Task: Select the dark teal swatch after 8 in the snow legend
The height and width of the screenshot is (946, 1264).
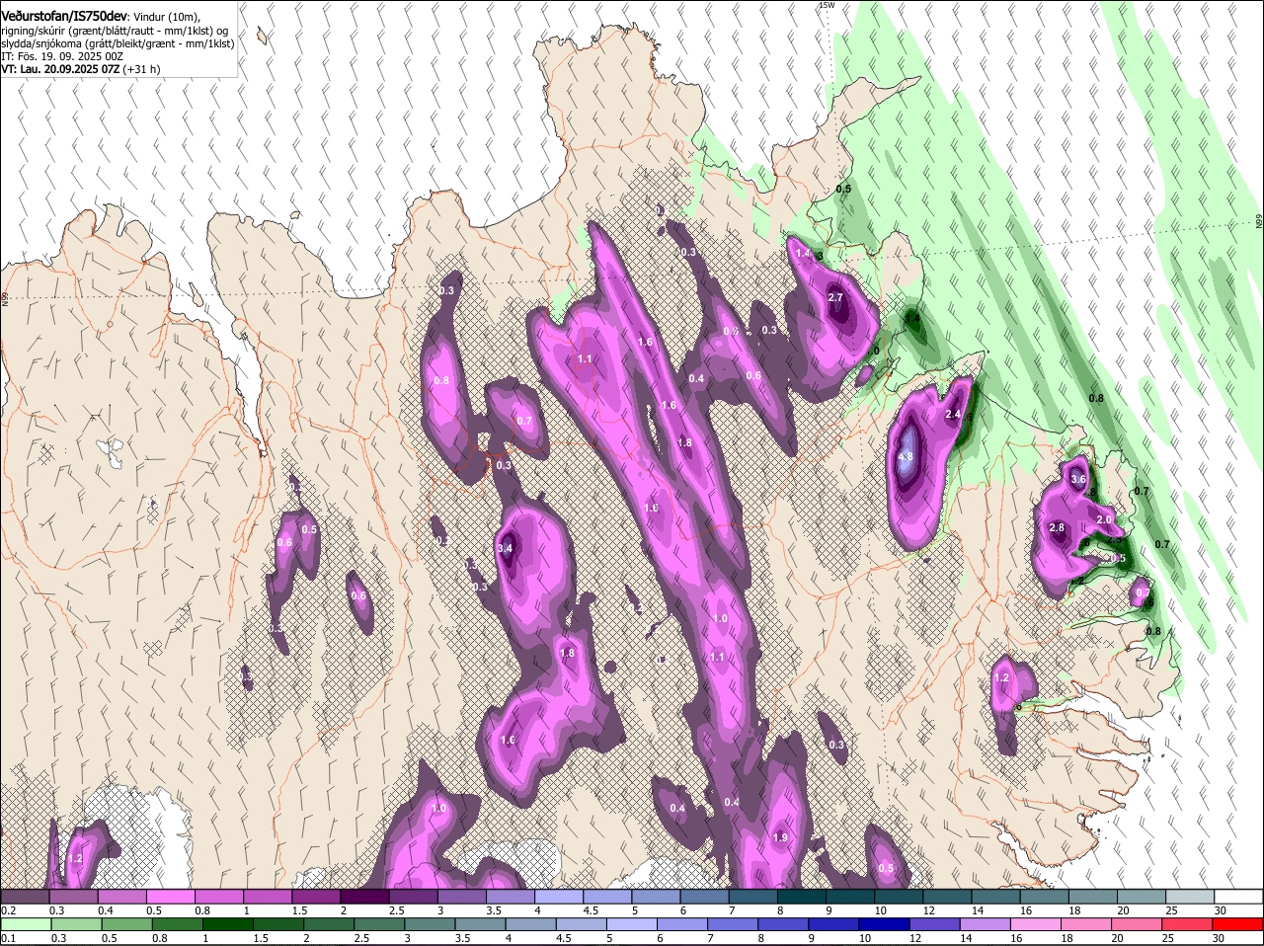Action: click(804, 897)
